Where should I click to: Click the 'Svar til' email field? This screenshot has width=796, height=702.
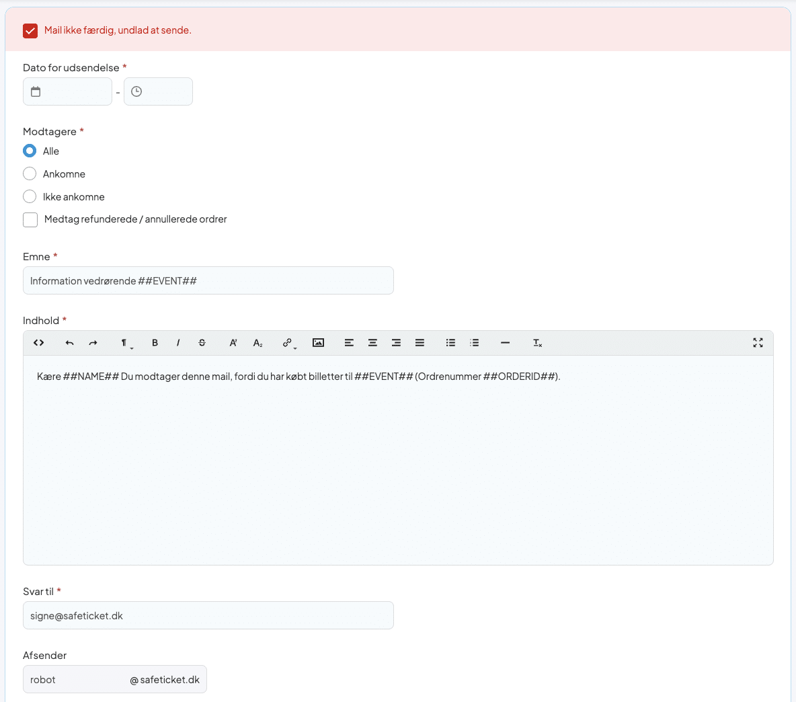(208, 616)
